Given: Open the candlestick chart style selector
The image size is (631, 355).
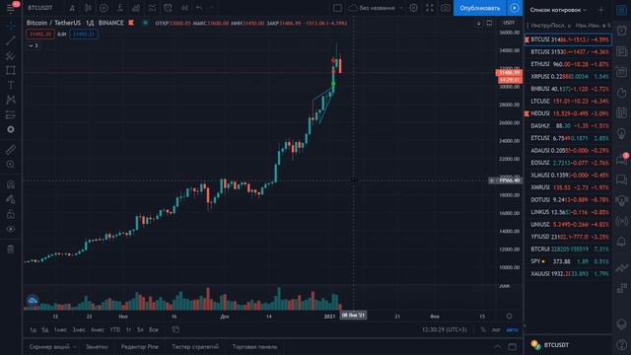Looking at the screenshot, I should tap(88, 8).
